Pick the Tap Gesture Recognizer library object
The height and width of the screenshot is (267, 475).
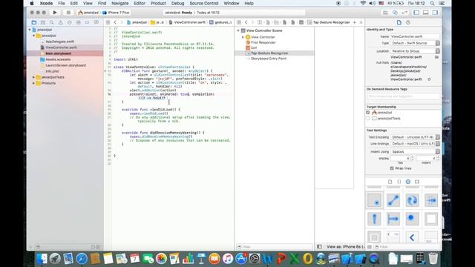point(374,200)
